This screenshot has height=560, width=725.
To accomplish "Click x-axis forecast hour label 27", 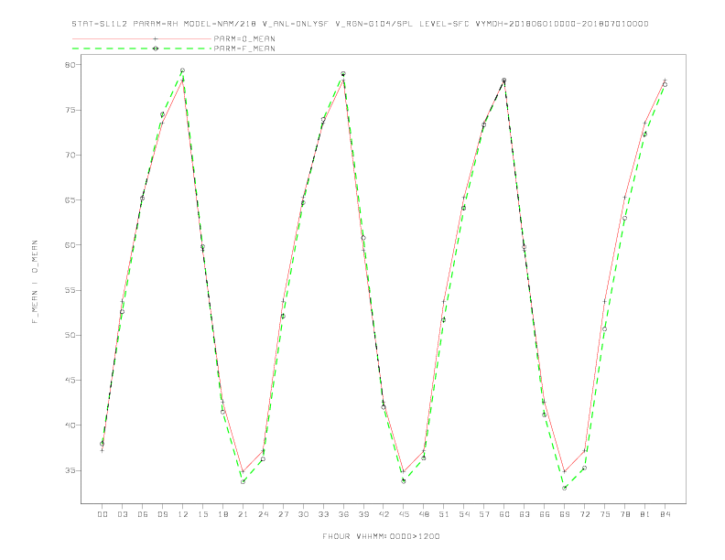I will [x=283, y=514].
